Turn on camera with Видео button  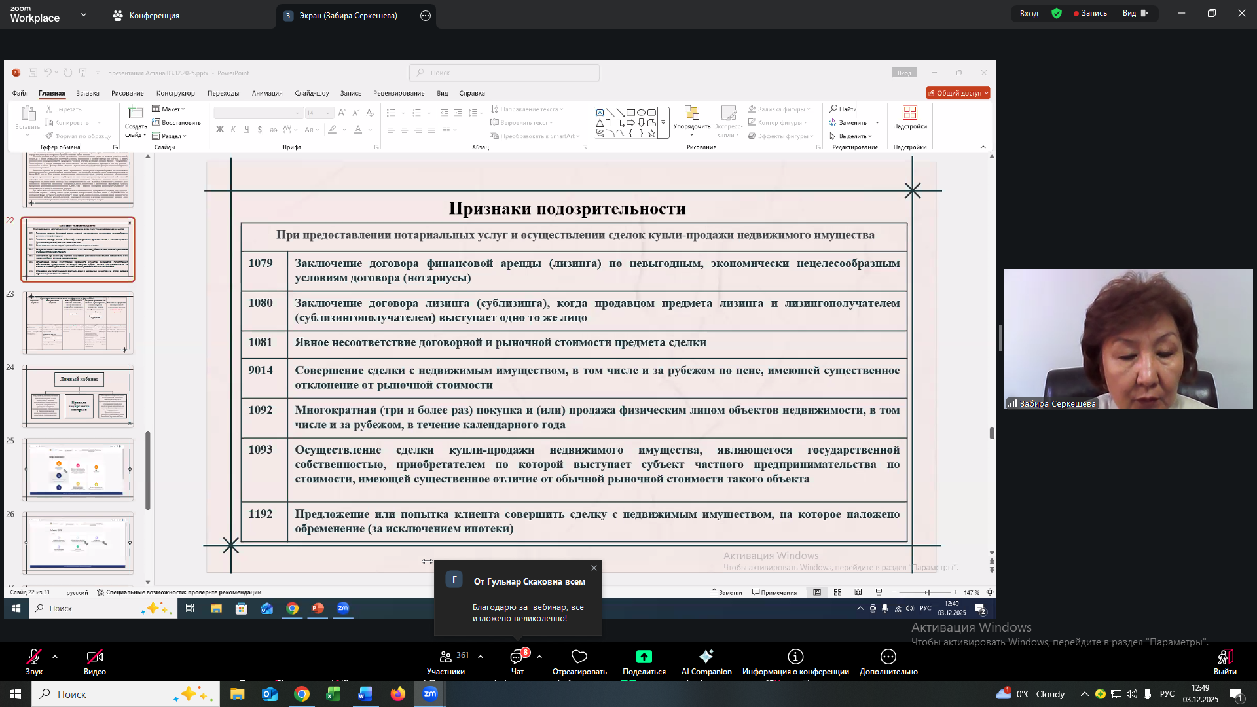coord(94,657)
